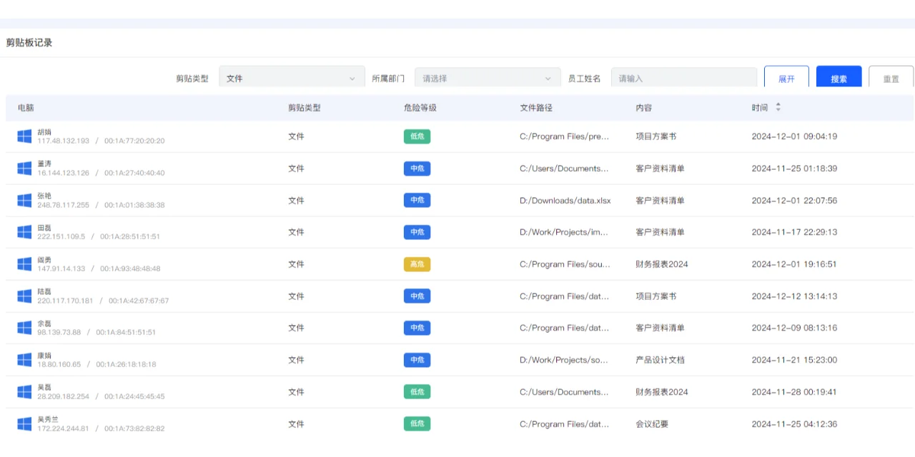The height and width of the screenshot is (457, 915).
Task: Open the 所属部门 dropdown labeled 请选择
Action: point(487,78)
